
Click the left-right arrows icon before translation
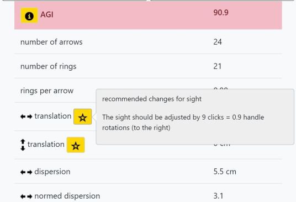[27, 116]
